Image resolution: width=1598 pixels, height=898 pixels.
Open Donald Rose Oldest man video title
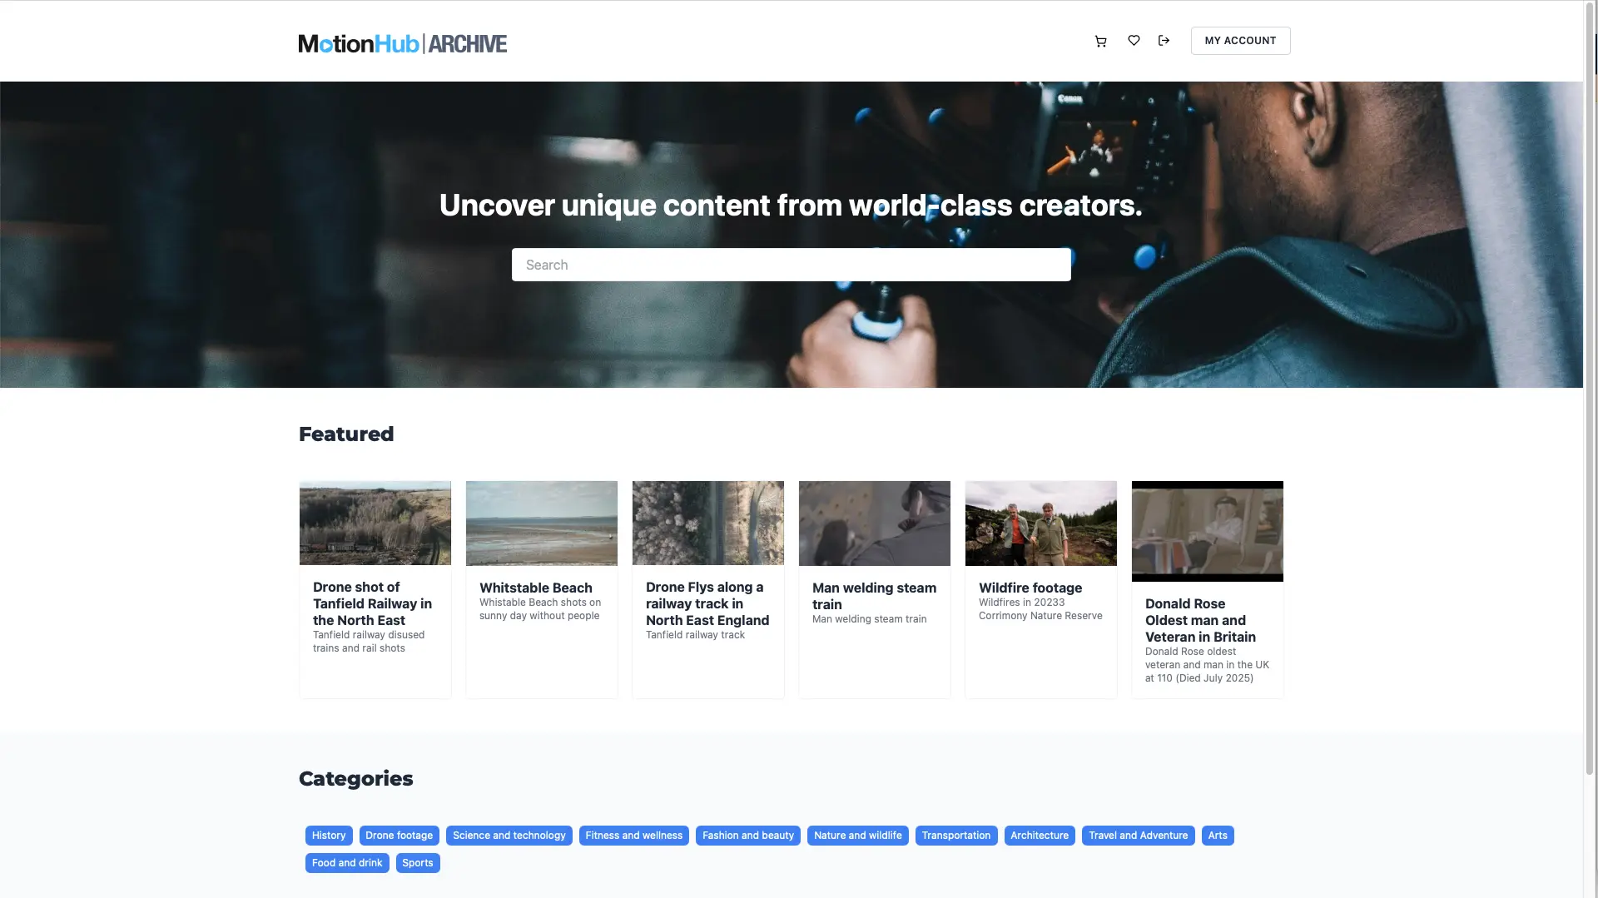[1199, 620]
